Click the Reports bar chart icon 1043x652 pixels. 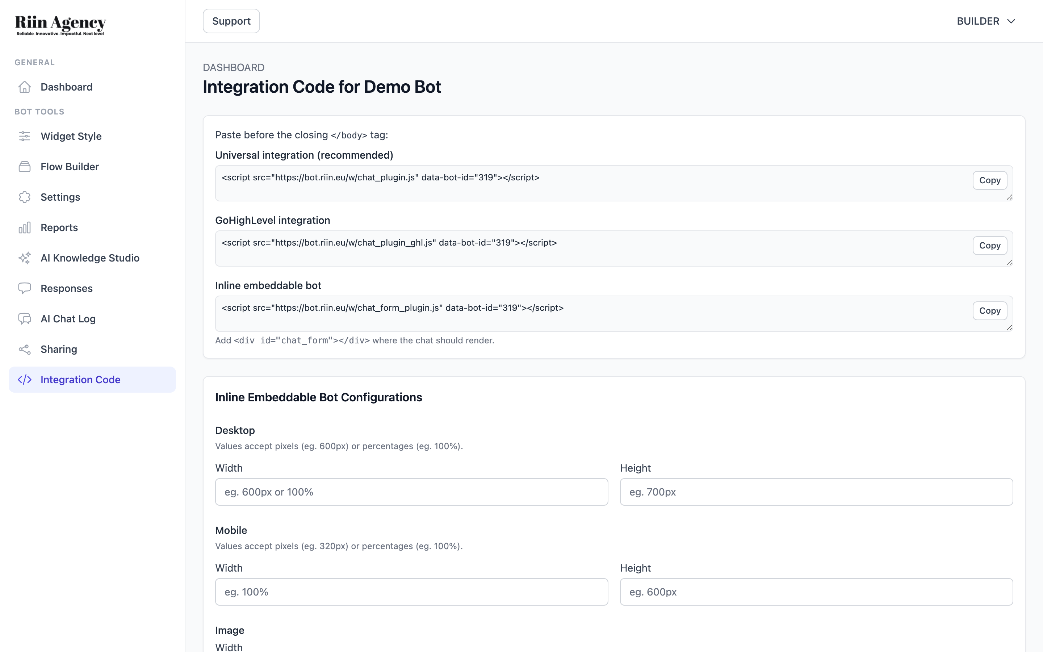pos(25,228)
